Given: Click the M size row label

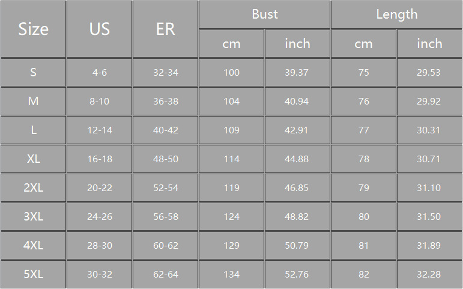Looking at the screenshot, I should pyautogui.click(x=33, y=102).
